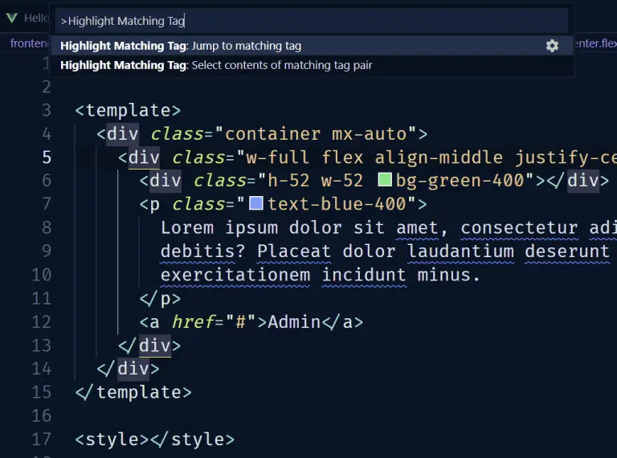Open the green bg-green-400 color swatch
The image size is (617, 458).
[385, 180]
